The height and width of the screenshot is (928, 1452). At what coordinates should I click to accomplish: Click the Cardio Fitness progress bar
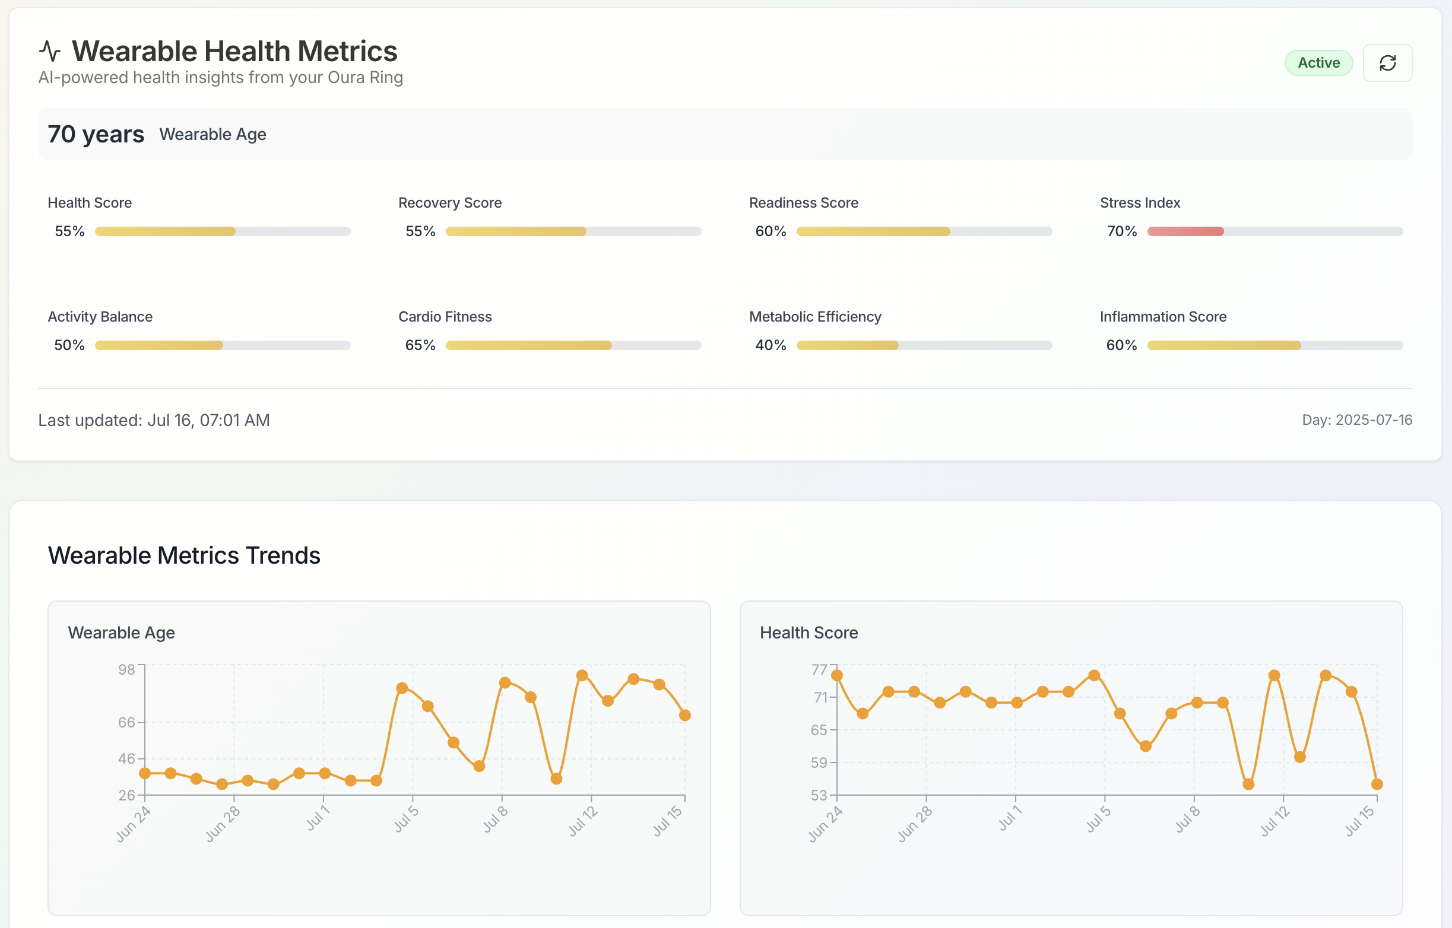(x=573, y=345)
